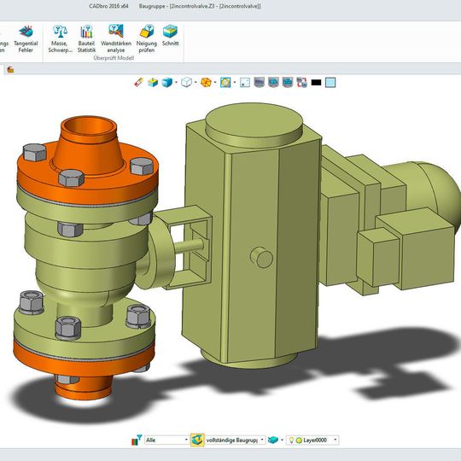Viewport: 461px width, 461px height.
Task: Toggle the highlighted assembly icon before 'vollständige Baugruppe'
Action: pos(197,441)
